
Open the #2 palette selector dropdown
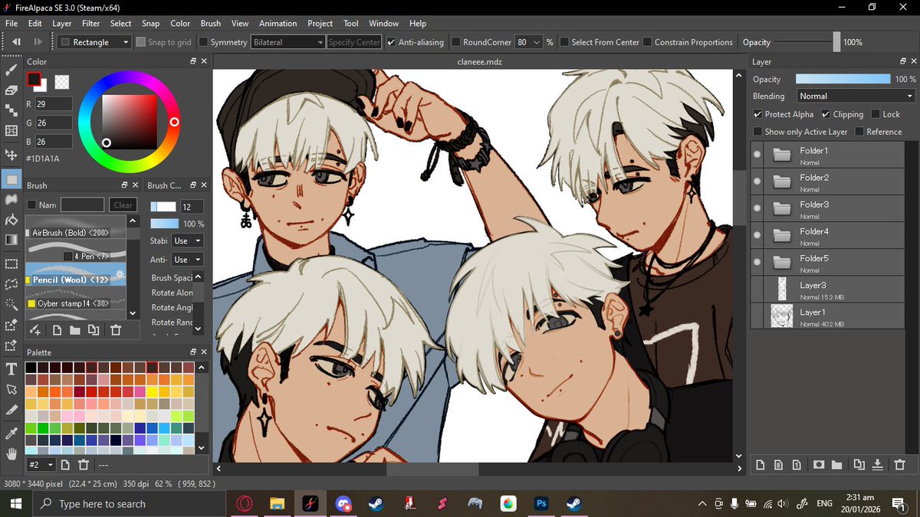(x=41, y=465)
